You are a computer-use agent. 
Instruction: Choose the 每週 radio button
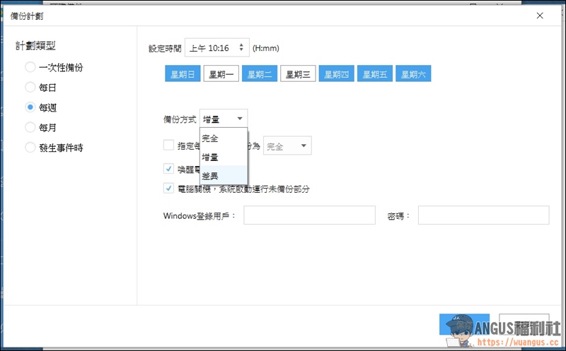30,107
